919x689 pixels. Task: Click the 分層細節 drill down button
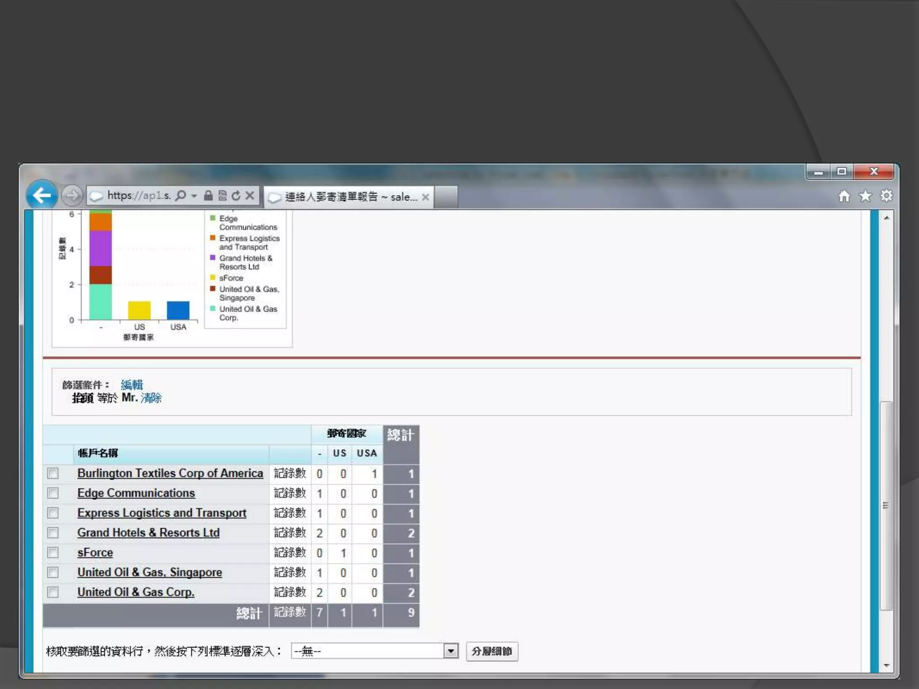[492, 651]
